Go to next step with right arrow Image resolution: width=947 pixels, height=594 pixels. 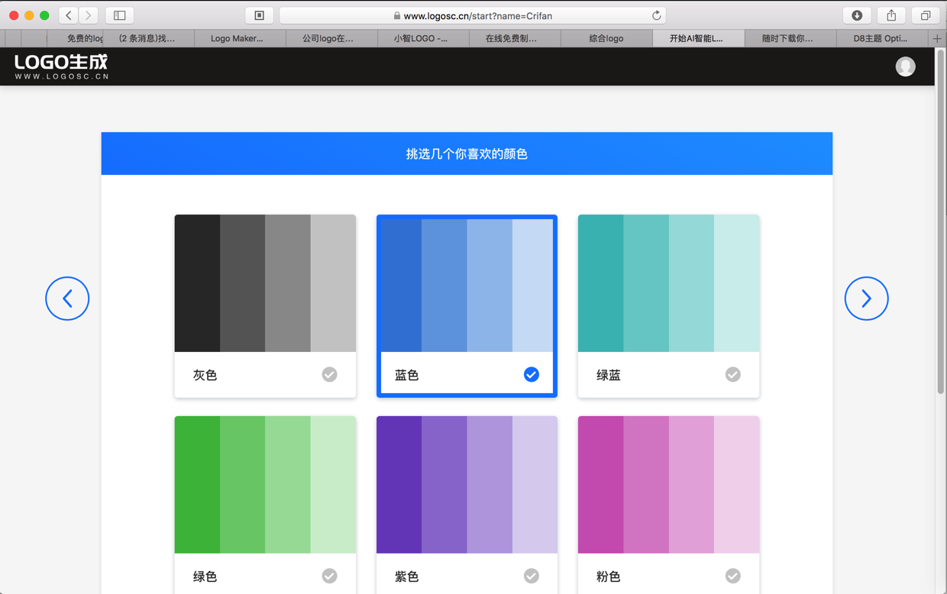click(x=866, y=299)
